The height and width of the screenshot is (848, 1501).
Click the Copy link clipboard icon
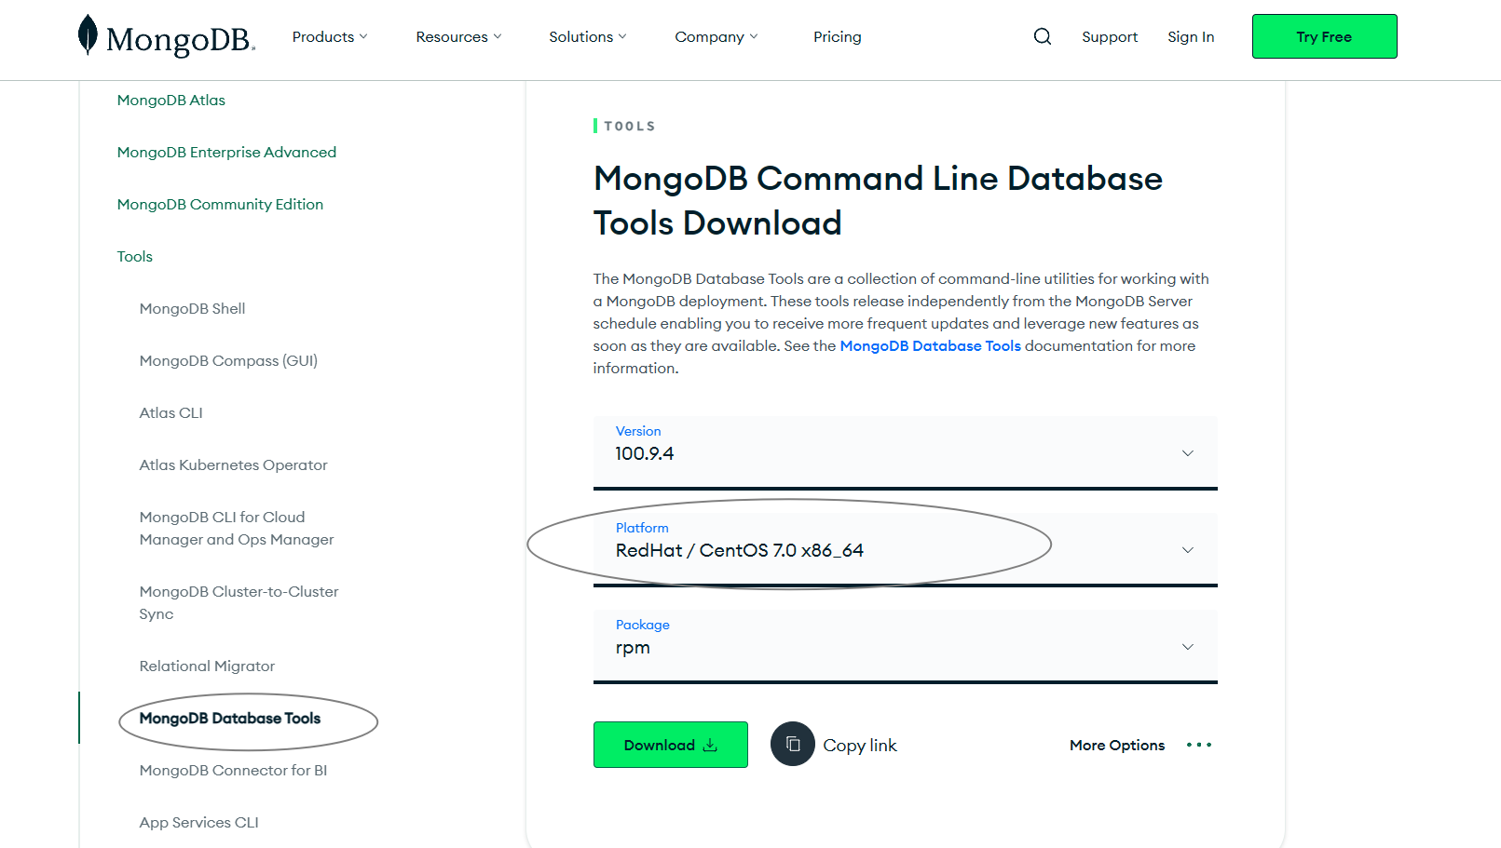pyautogui.click(x=793, y=745)
